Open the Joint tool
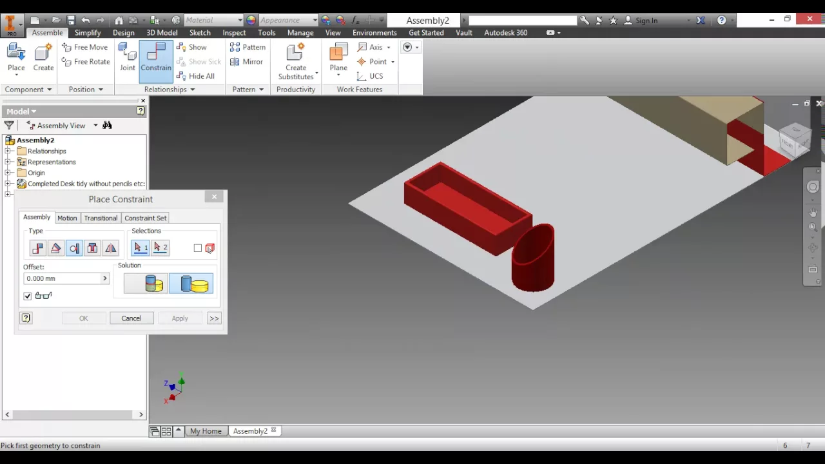The height and width of the screenshot is (464, 825). point(128,58)
